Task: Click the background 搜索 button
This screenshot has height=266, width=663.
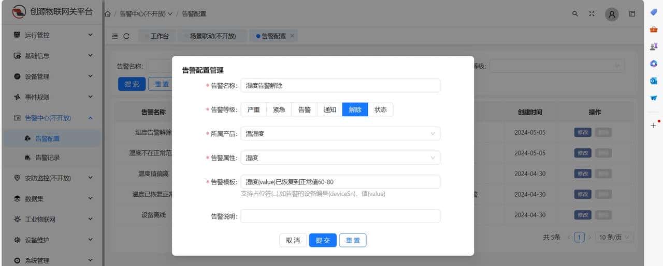Action: (x=132, y=84)
